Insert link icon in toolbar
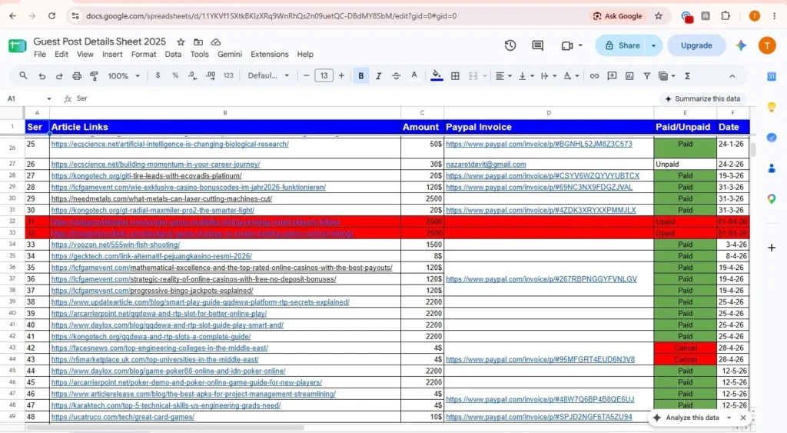Image resolution: width=787 pixels, height=433 pixels. [594, 76]
